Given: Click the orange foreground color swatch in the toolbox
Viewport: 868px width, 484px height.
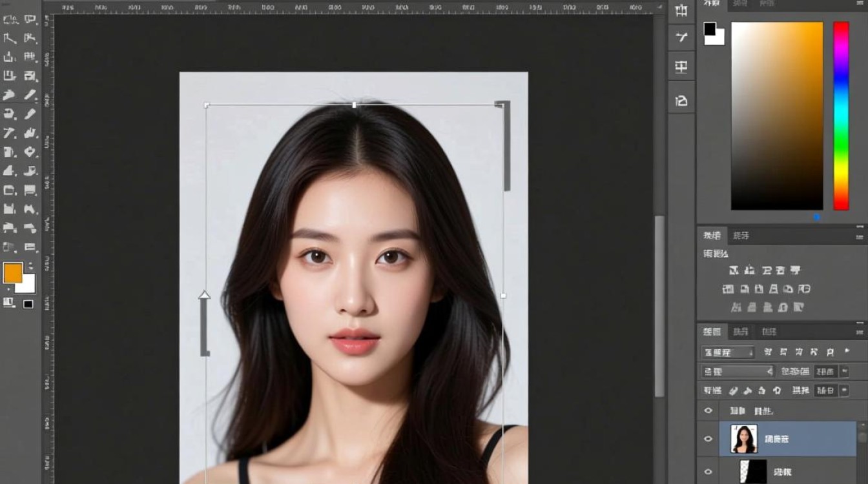Looking at the screenshot, I should pos(13,272).
